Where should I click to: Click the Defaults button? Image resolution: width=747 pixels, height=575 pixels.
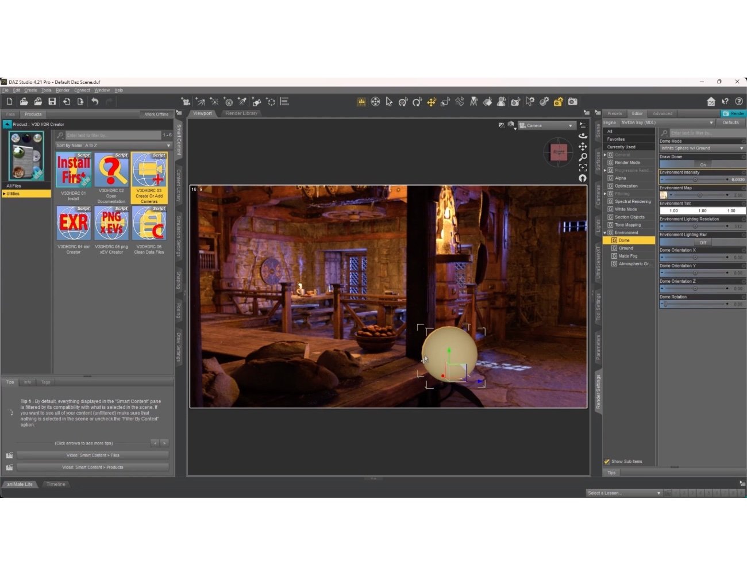coord(730,122)
